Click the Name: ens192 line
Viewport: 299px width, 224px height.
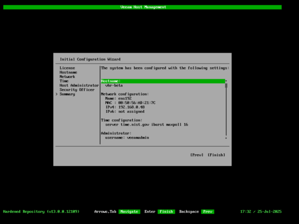point(118,98)
